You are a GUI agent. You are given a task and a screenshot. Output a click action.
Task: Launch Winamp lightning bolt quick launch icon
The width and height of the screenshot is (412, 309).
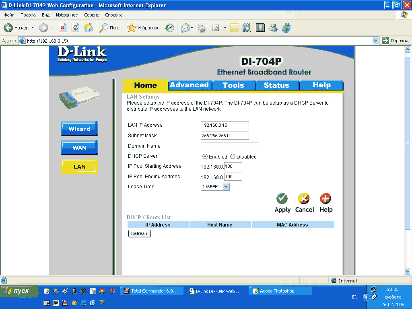74,303
